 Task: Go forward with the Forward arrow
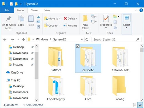(12, 39)
